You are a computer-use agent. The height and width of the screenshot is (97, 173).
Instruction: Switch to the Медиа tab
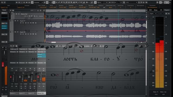156,10
